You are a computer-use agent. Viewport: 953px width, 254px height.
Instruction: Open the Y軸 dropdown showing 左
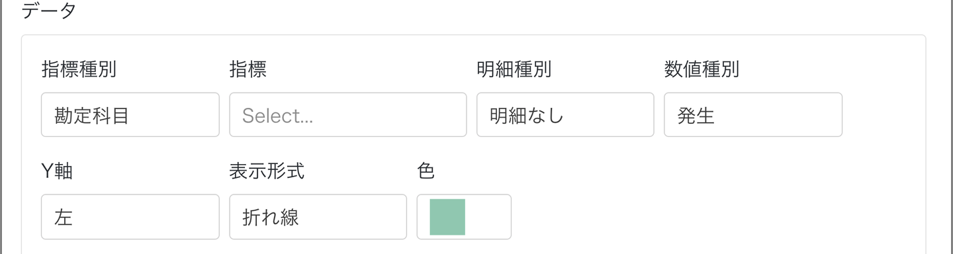pos(130,216)
